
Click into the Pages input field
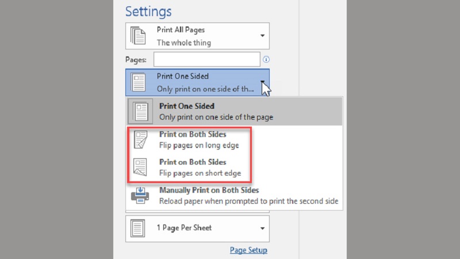(206, 59)
